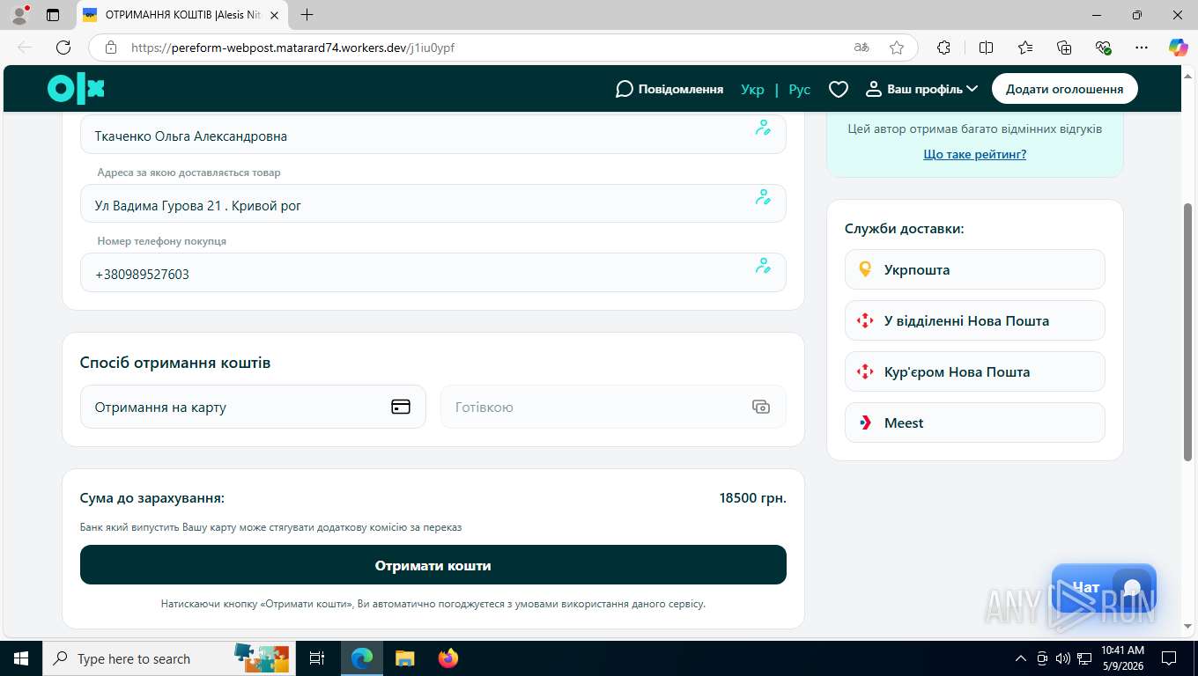Image resolution: width=1198 pixels, height=676 pixels.
Task: Open Windows Start menu
Action: [x=20, y=658]
